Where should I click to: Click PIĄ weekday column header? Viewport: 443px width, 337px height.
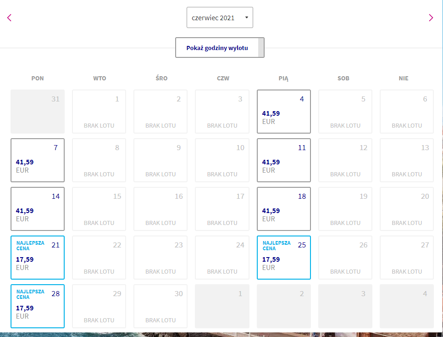point(284,79)
